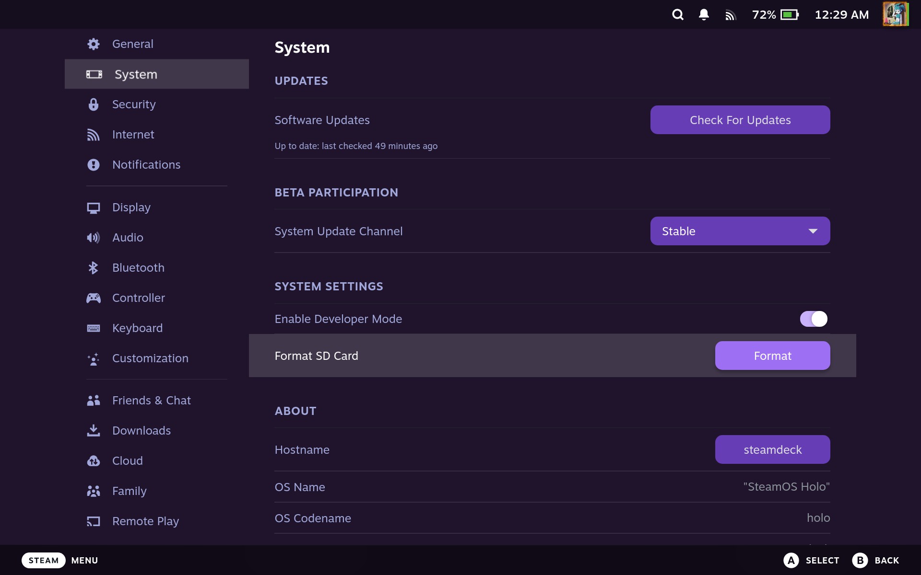
Task: Click the Notifications exclamation icon
Action: (x=94, y=165)
